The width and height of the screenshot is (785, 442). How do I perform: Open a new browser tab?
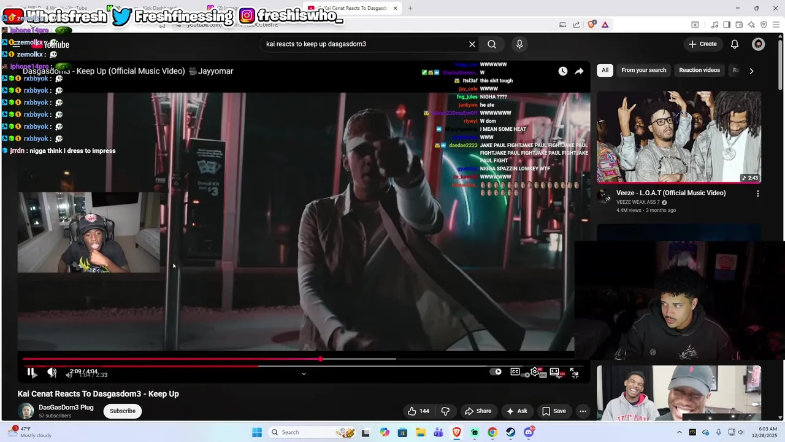pyautogui.click(x=410, y=8)
